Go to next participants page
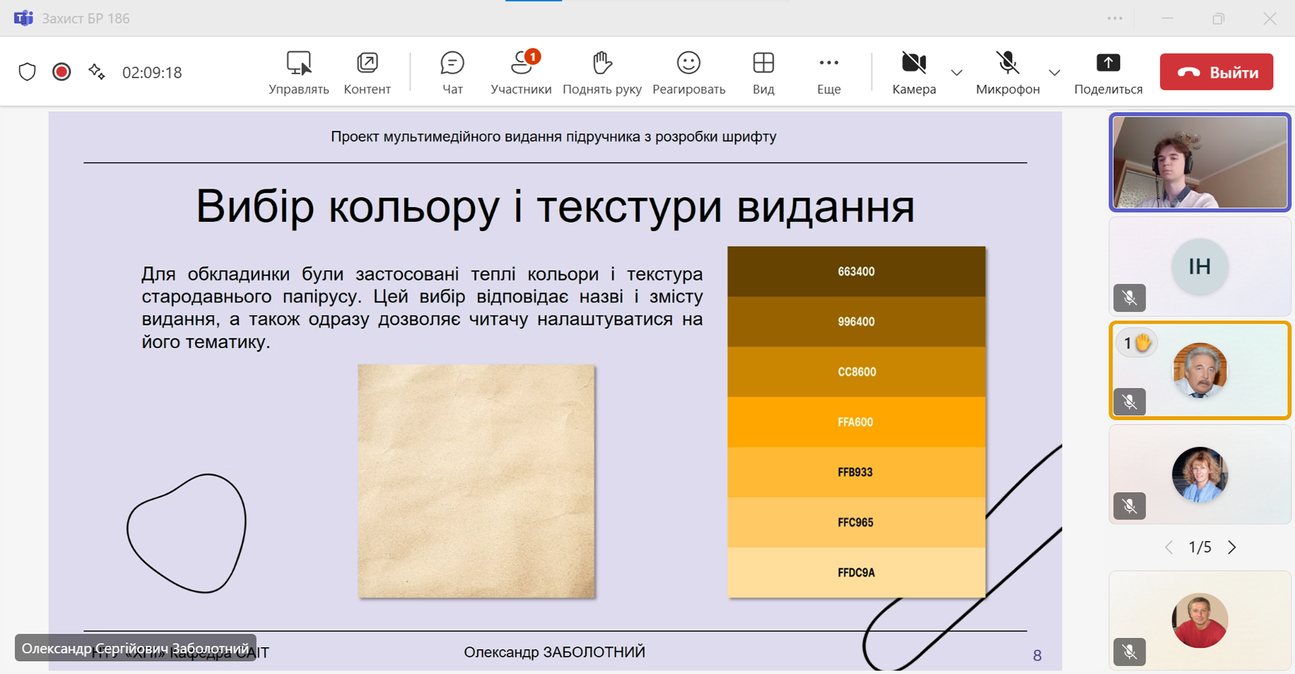Image resolution: width=1295 pixels, height=674 pixels. coord(1232,547)
